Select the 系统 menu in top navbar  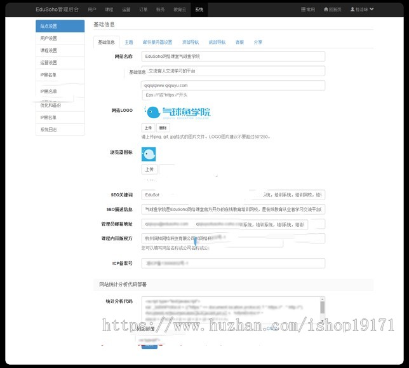(x=199, y=10)
